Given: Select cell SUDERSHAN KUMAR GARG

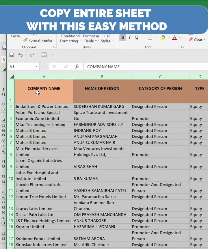Looking at the screenshot, I should click(102, 106).
